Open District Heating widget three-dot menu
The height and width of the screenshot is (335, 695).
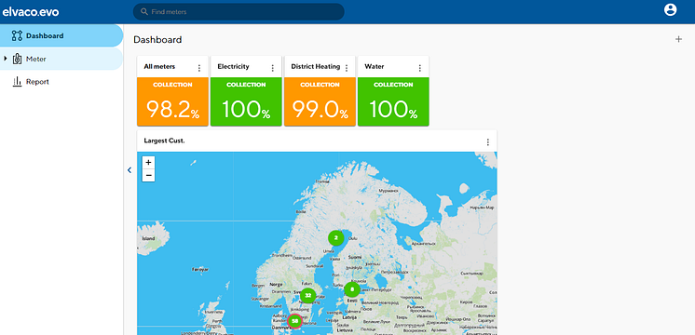347,68
